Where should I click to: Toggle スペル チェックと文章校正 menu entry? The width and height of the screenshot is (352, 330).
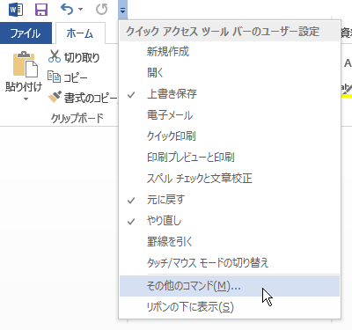[230, 179]
